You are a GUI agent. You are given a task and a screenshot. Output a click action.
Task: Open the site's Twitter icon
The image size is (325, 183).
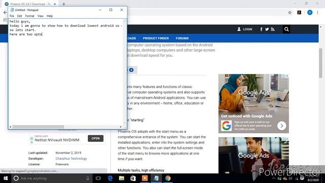(267, 29)
